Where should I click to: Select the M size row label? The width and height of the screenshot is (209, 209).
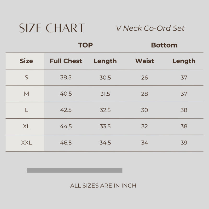tap(26, 94)
